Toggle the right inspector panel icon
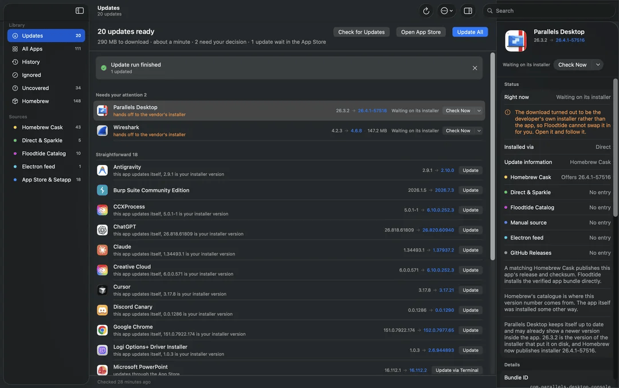This screenshot has width=619, height=388. (468, 11)
